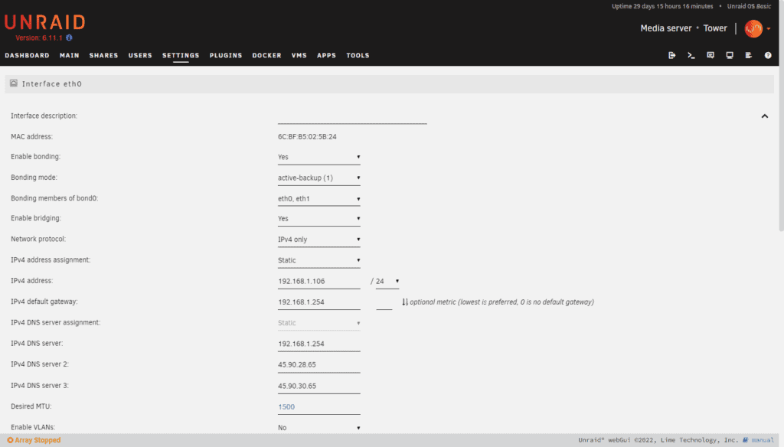Click the Interface description text field

(x=351, y=116)
